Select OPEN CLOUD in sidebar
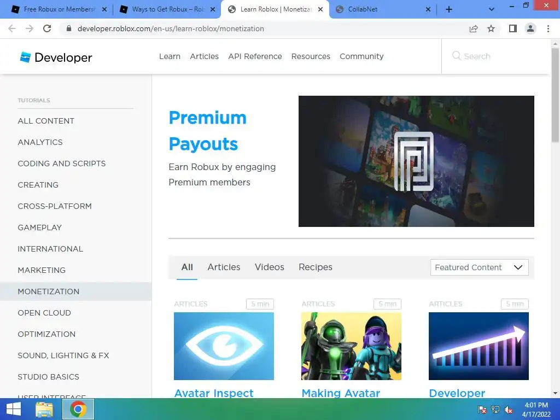Viewport: 560px width, 420px height. 44,313
